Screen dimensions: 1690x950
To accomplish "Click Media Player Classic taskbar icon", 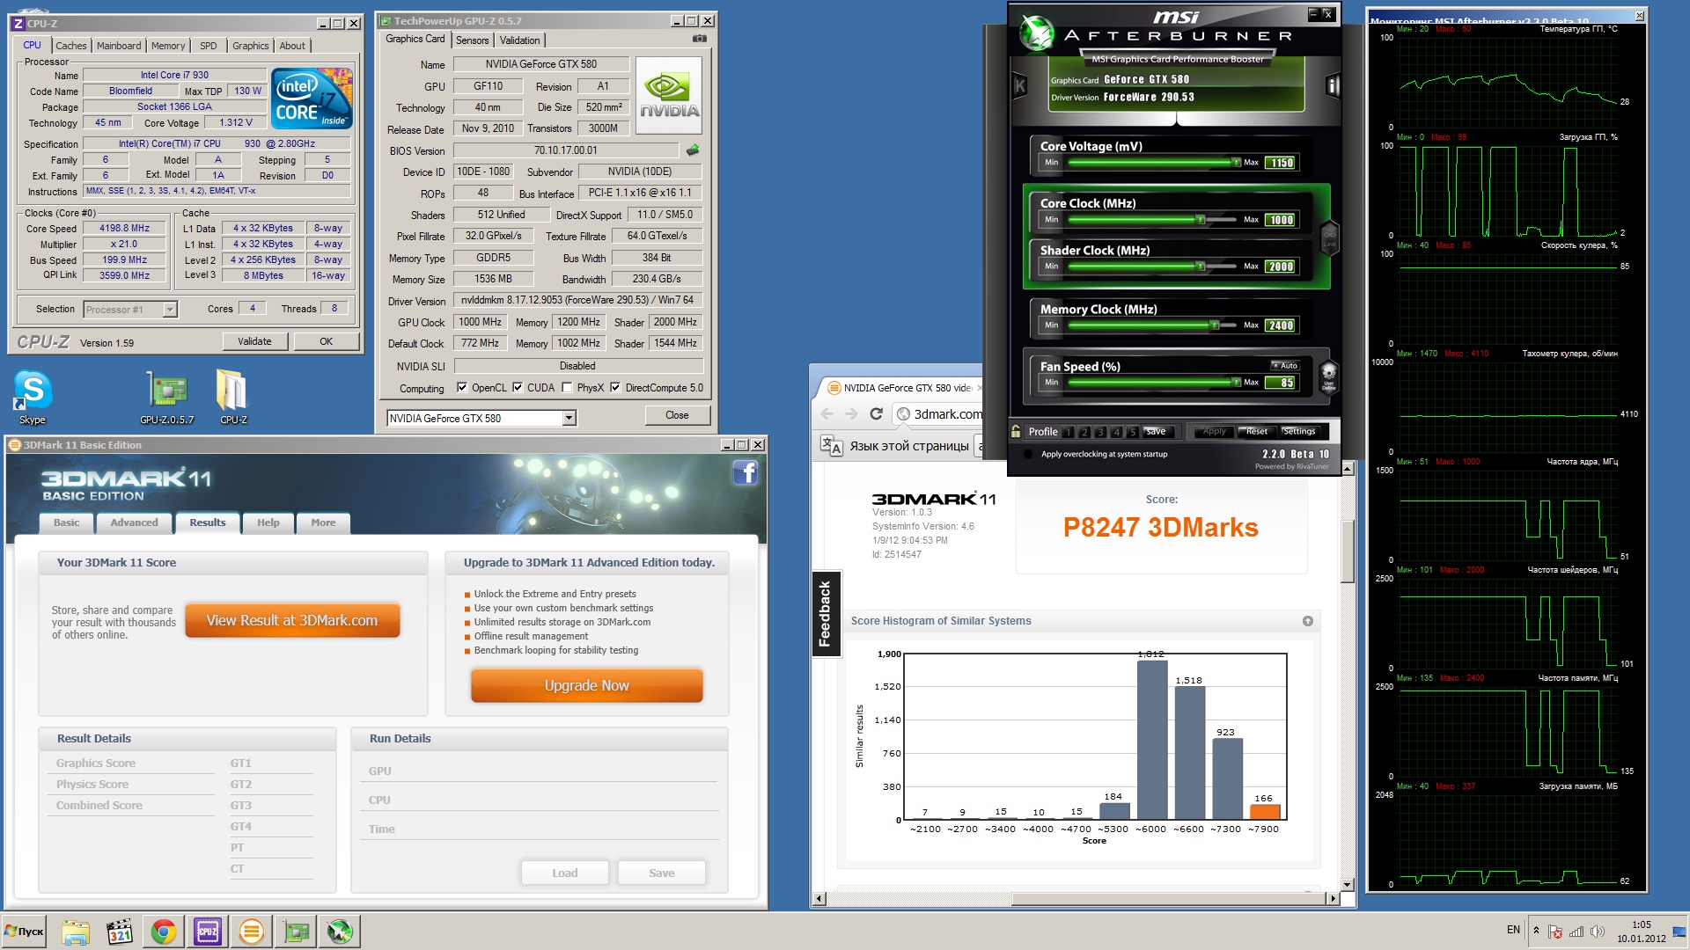I will coord(120,932).
